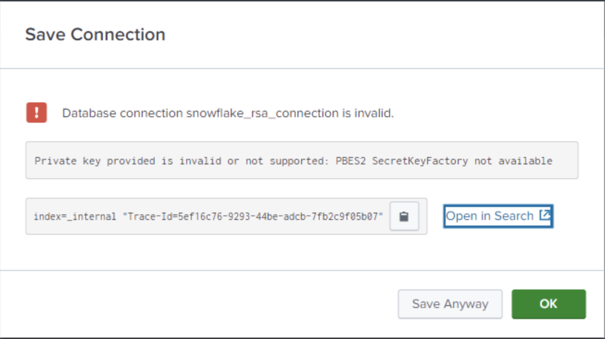Click the open-in-new-window icon on the search link
This screenshot has height=339, width=605.
pos(545,215)
